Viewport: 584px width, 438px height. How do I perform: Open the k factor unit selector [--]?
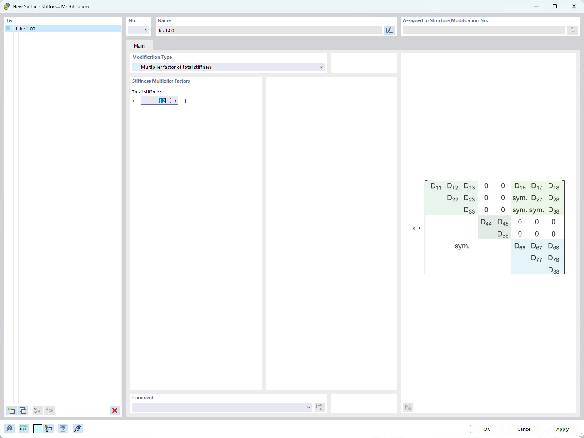pyautogui.click(x=183, y=101)
